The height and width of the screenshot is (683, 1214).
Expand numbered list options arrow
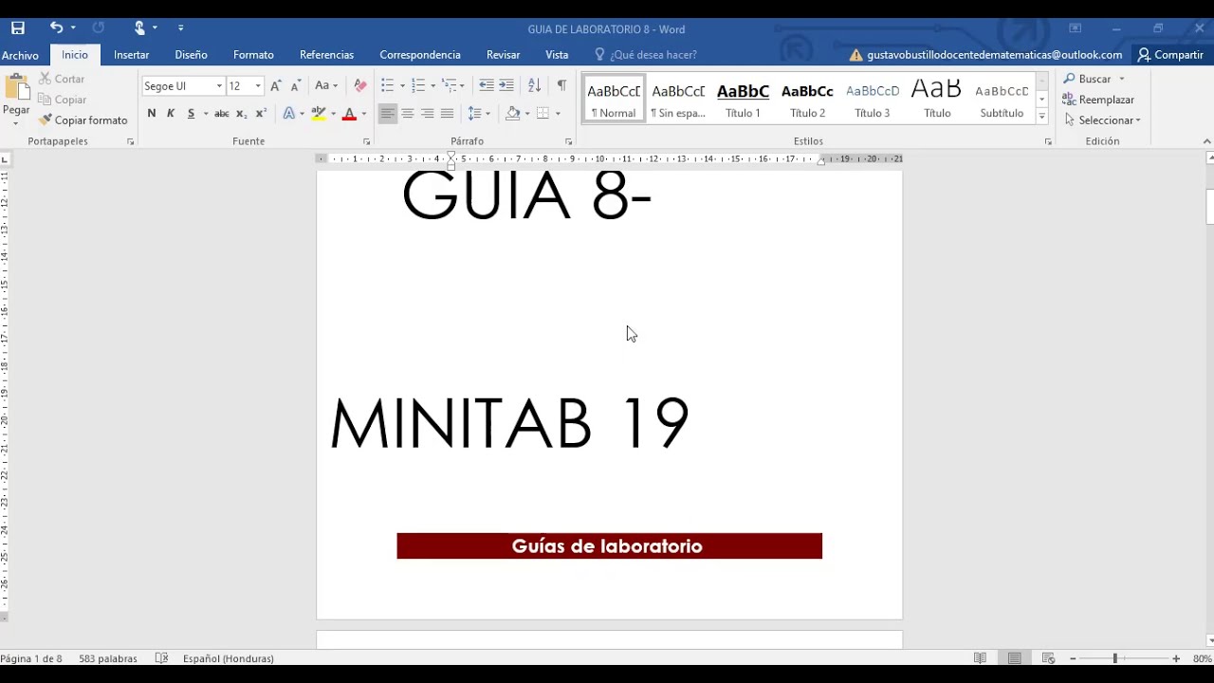coord(433,86)
